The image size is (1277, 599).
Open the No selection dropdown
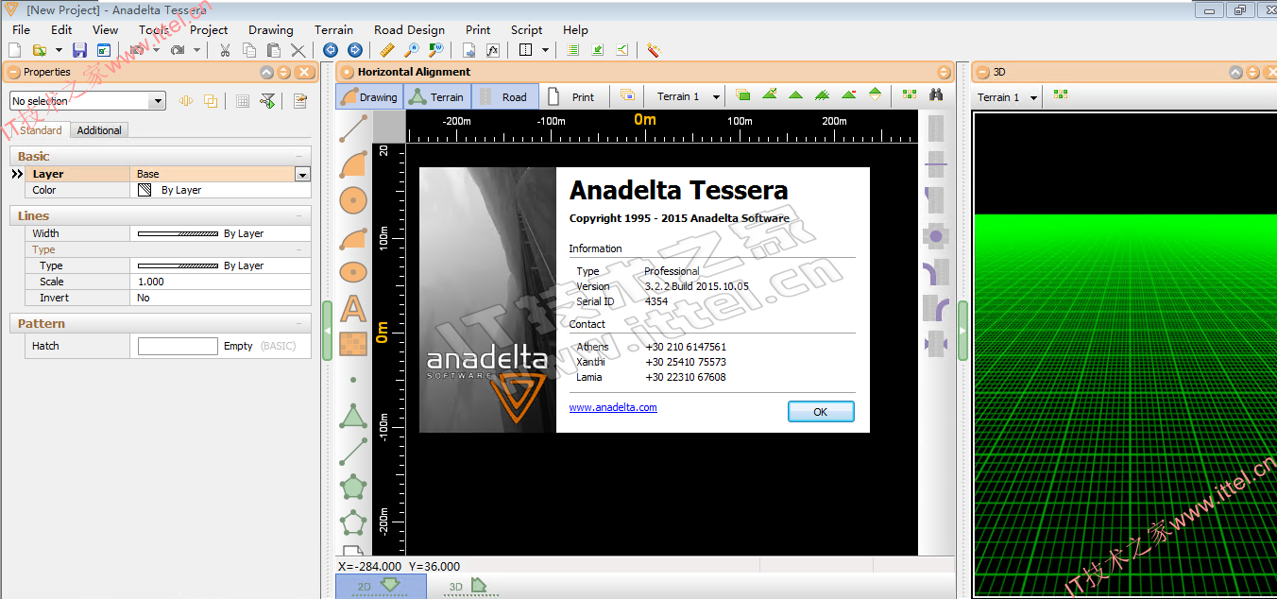tap(158, 101)
